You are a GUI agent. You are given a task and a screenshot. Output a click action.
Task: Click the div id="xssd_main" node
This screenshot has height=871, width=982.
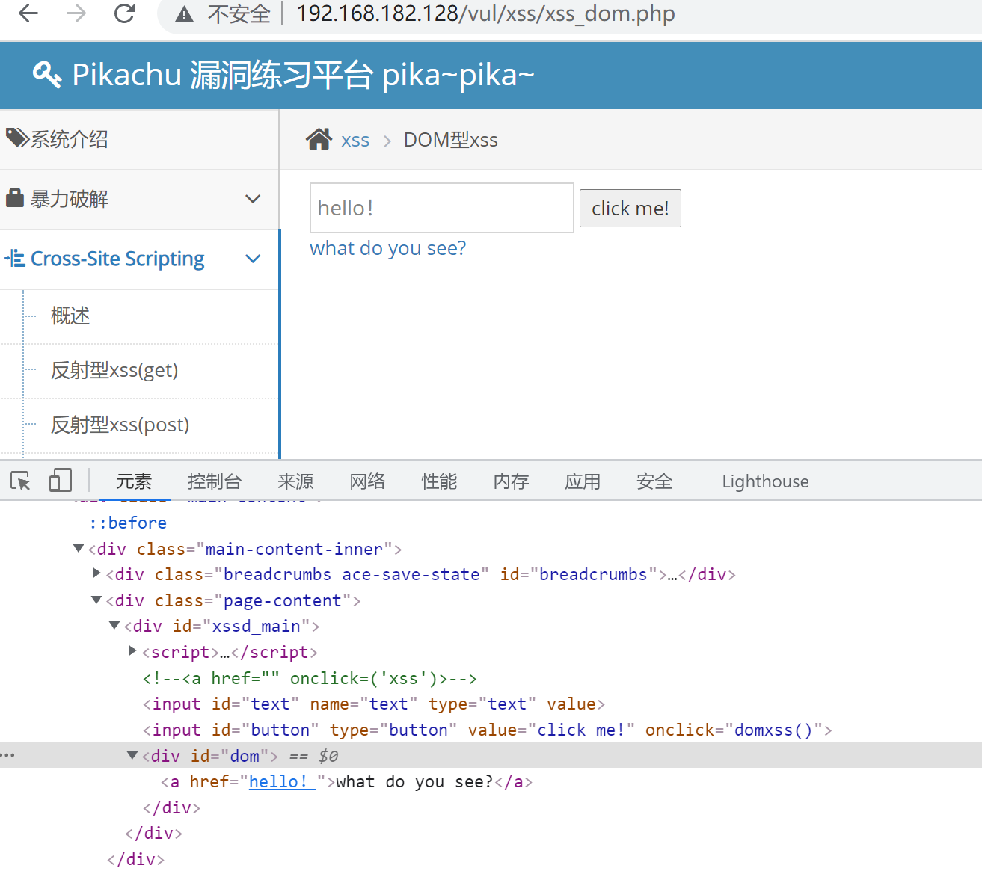[x=222, y=626]
